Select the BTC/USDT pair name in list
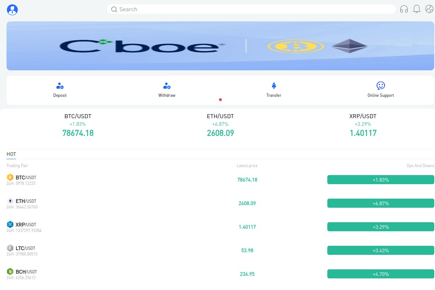Image resolution: width=435 pixels, height=290 pixels. point(26,178)
